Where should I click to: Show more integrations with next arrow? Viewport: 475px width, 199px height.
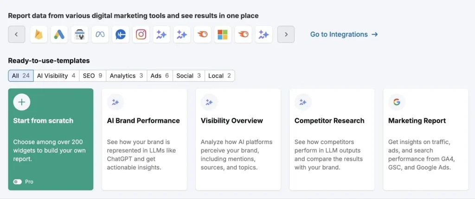[x=286, y=34]
